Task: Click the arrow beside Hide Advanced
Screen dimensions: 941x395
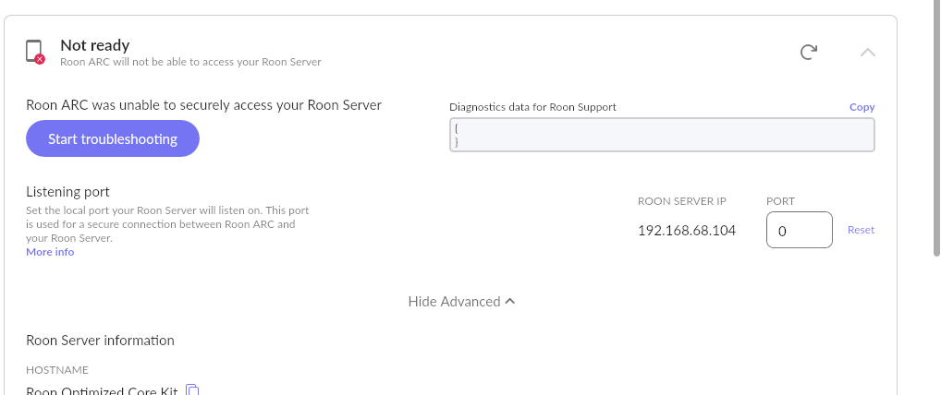Action: click(510, 302)
